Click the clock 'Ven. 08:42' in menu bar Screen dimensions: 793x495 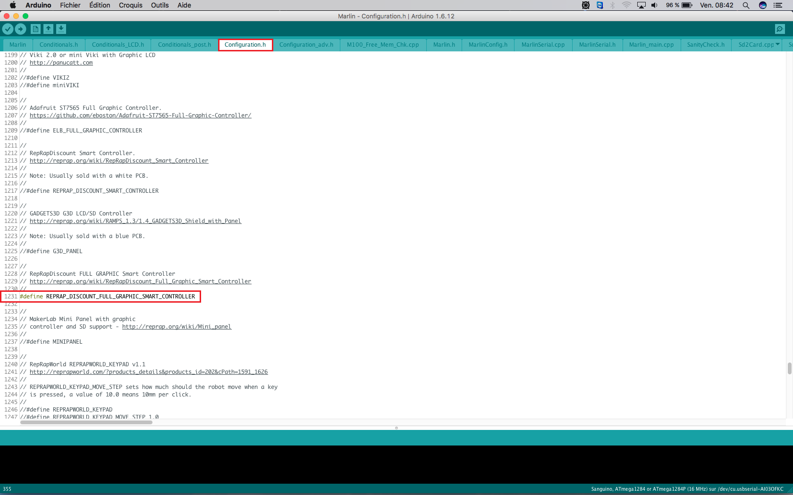coord(717,5)
